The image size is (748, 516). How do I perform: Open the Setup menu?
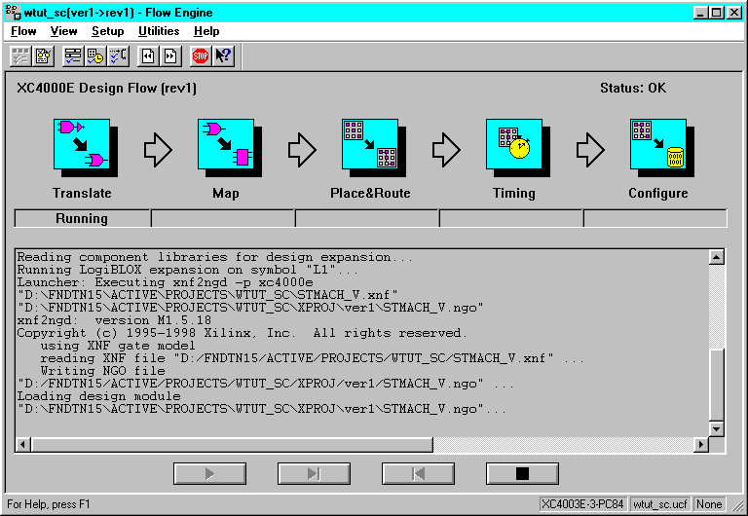tap(108, 31)
